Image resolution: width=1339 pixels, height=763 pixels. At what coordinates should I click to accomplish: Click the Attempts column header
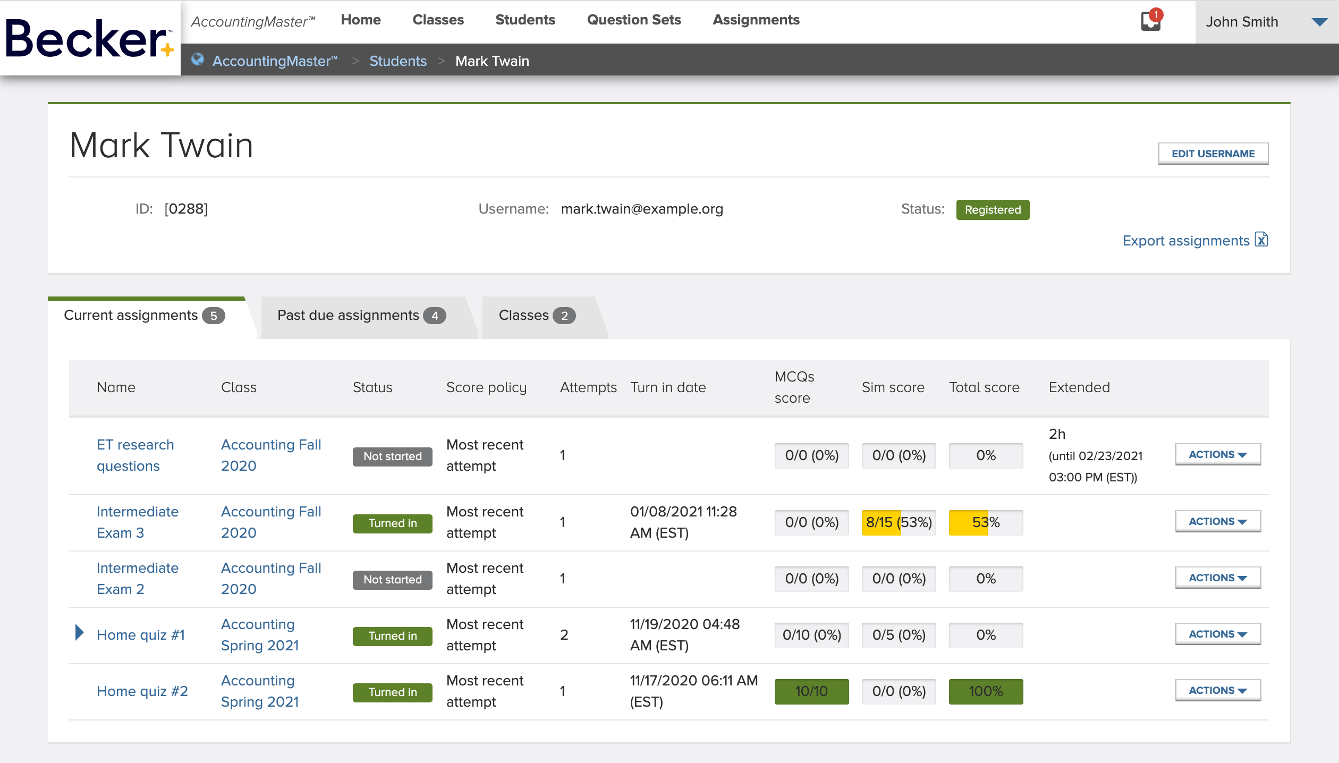tap(588, 387)
